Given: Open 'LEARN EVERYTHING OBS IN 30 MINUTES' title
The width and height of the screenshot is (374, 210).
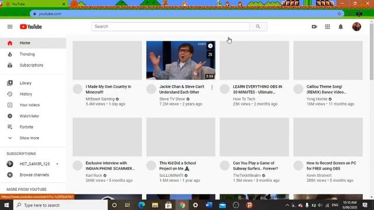Looking at the screenshot, I should click(257, 89).
